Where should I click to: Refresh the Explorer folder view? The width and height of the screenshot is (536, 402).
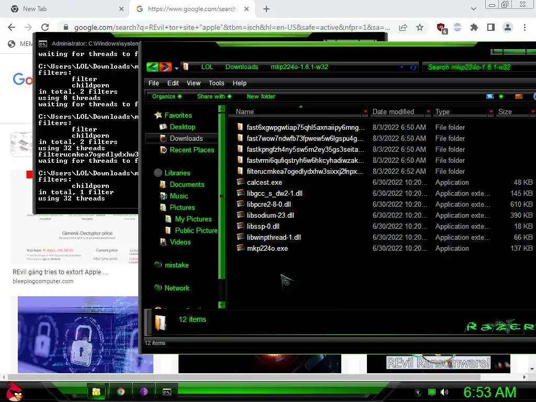coord(413,67)
